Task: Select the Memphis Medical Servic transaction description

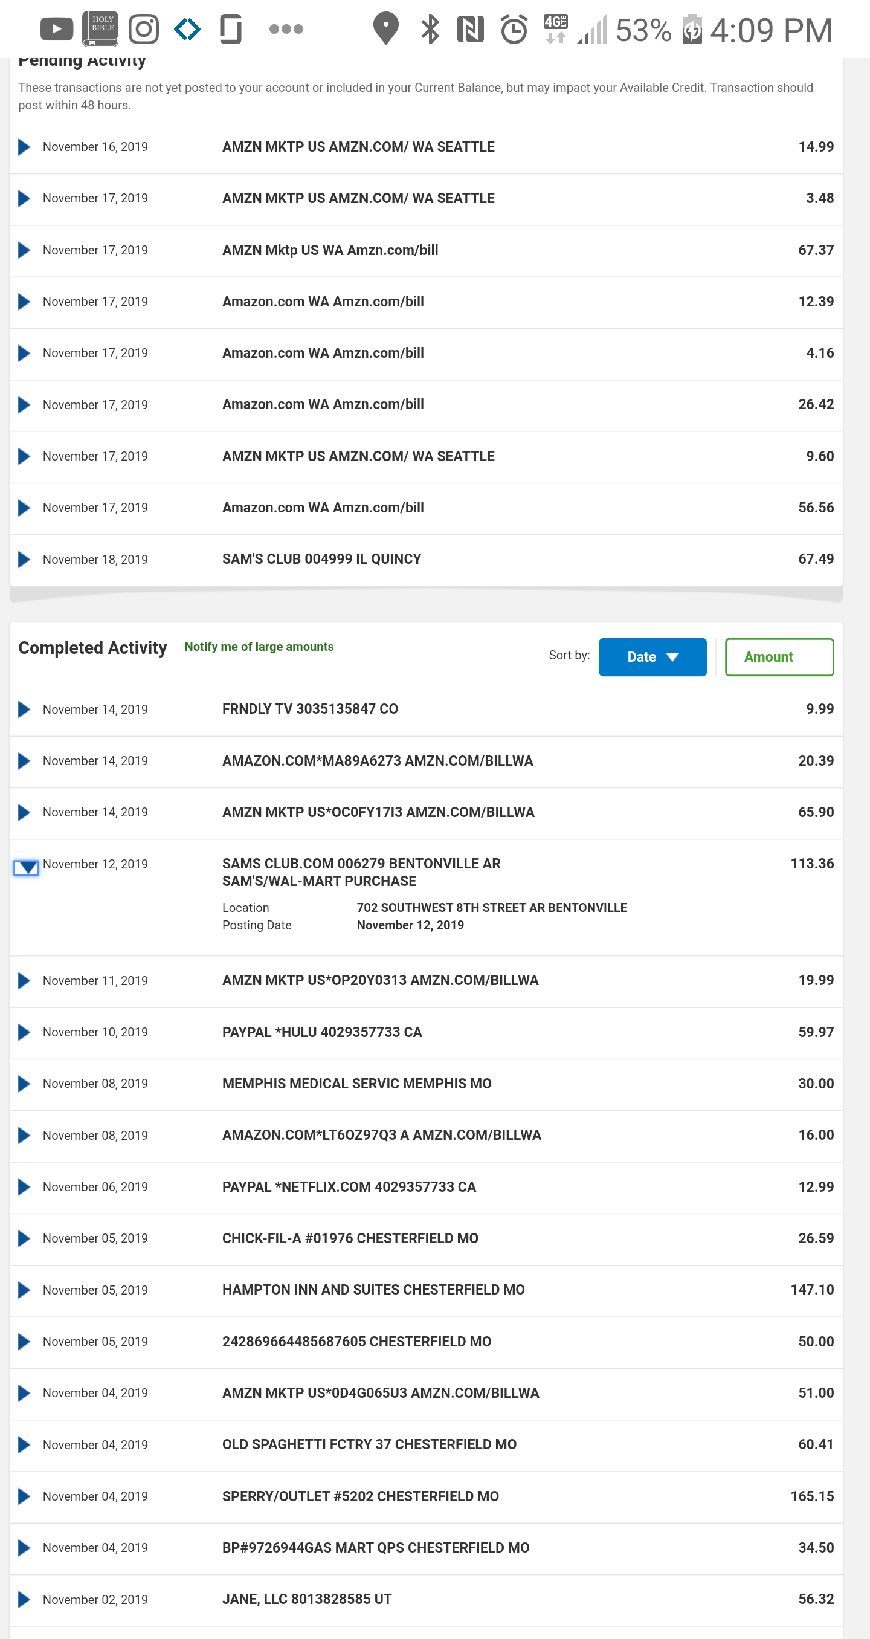Action: coord(356,1084)
